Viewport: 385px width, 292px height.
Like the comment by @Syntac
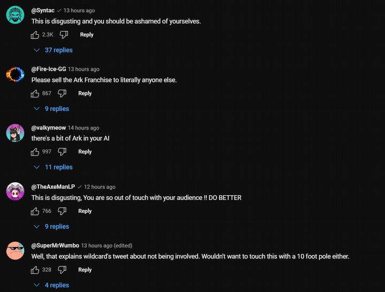click(x=35, y=35)
